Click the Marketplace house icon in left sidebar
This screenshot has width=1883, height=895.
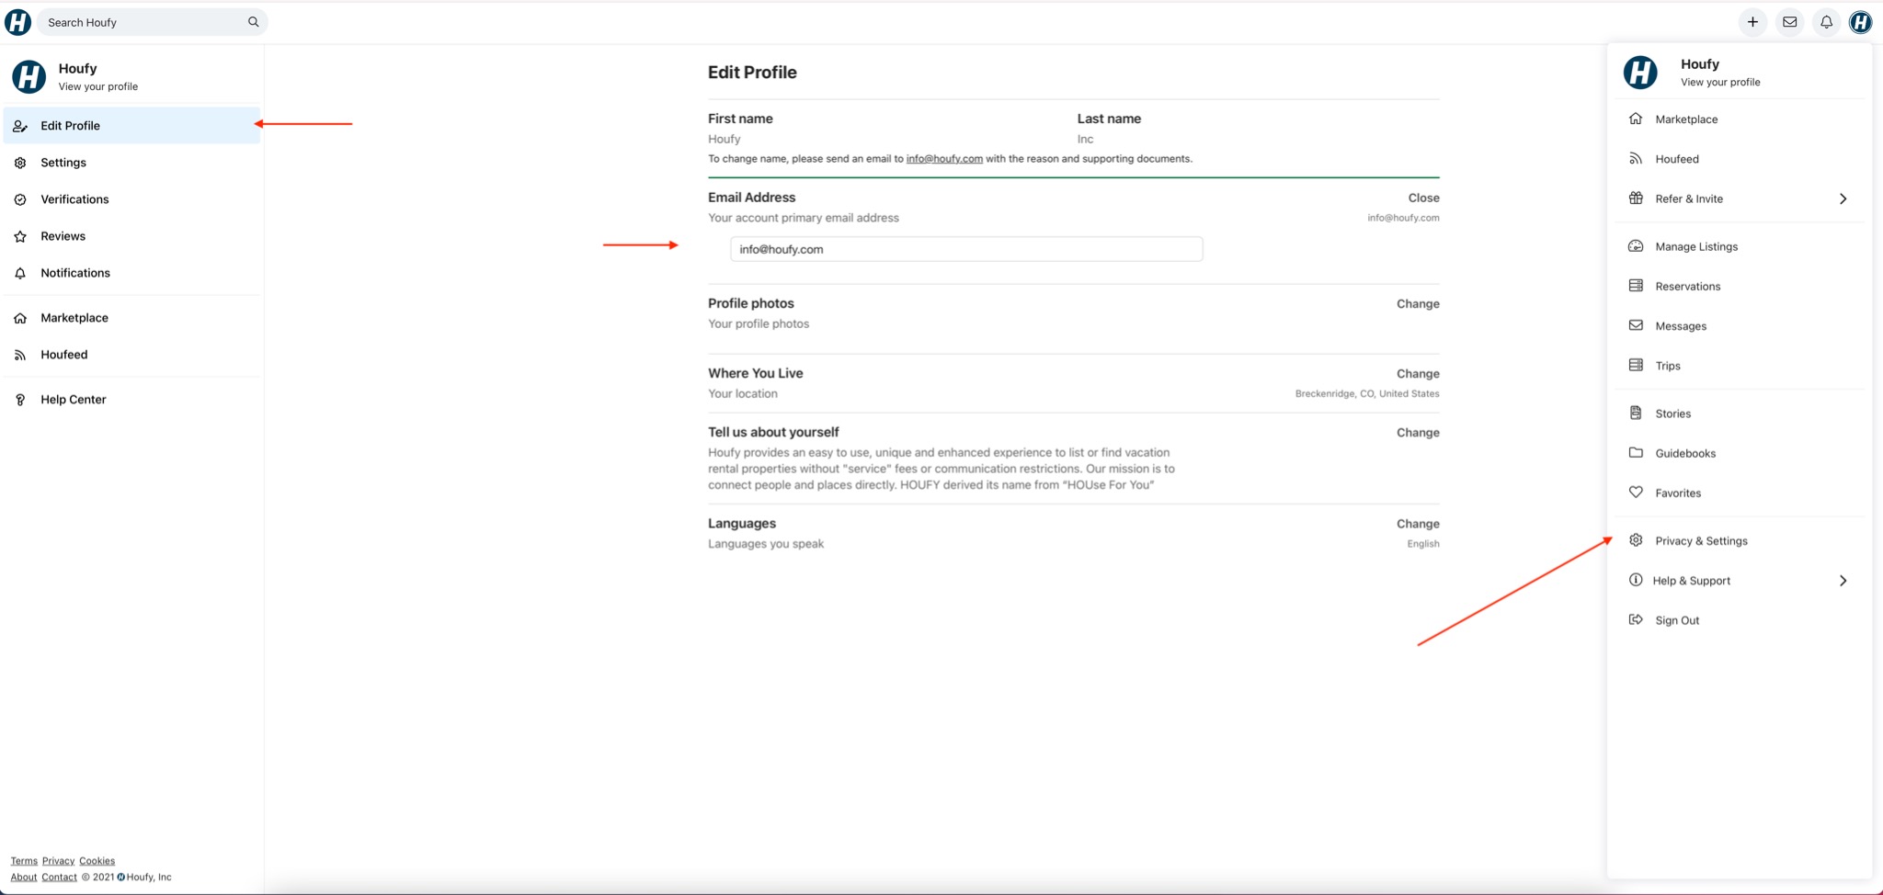pos(20,318)
